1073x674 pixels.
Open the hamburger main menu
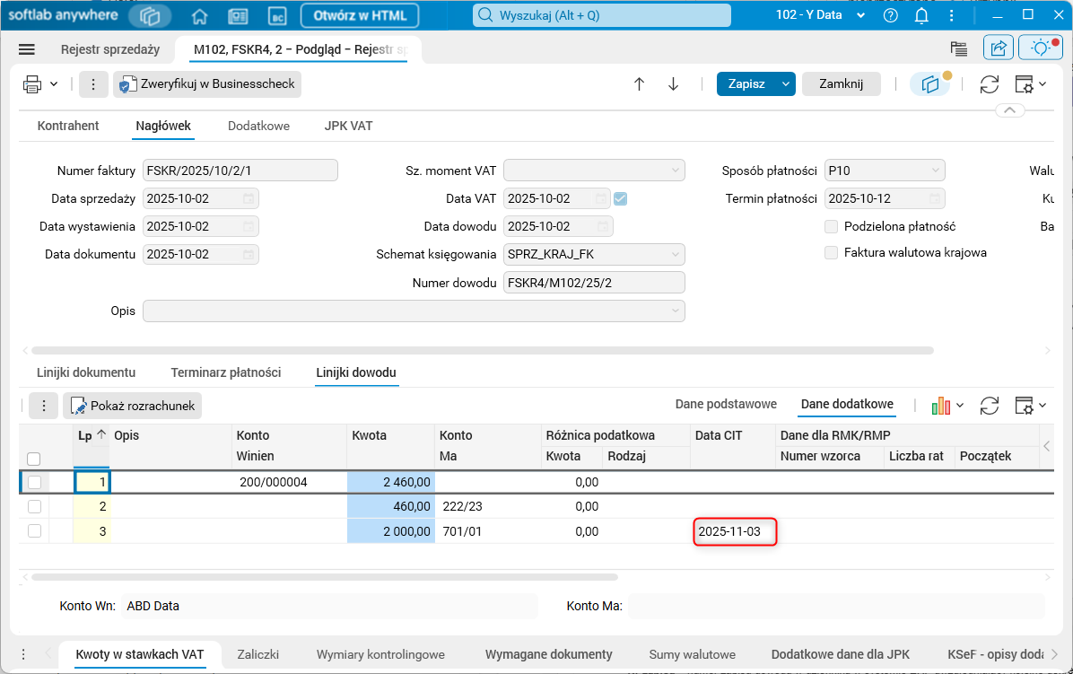tap(27, 49)
